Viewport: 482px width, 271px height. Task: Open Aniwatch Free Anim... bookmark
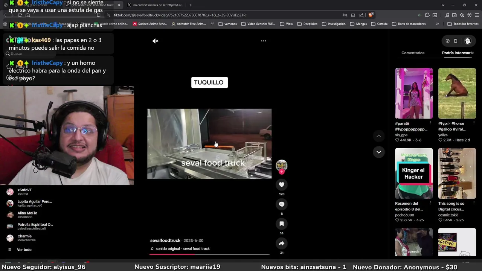pyautogui.click(x=189, y=24)
